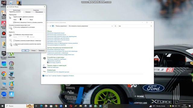Expand the address bar history dropdown

pos(112,26)
